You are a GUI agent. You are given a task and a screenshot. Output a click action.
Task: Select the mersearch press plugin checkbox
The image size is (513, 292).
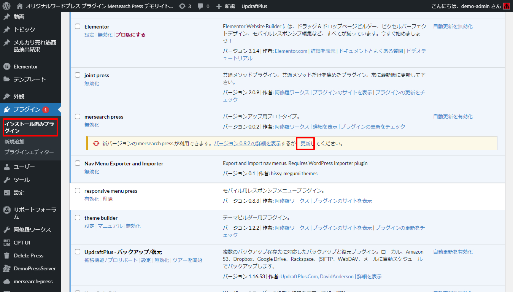[x=78, y=117]
